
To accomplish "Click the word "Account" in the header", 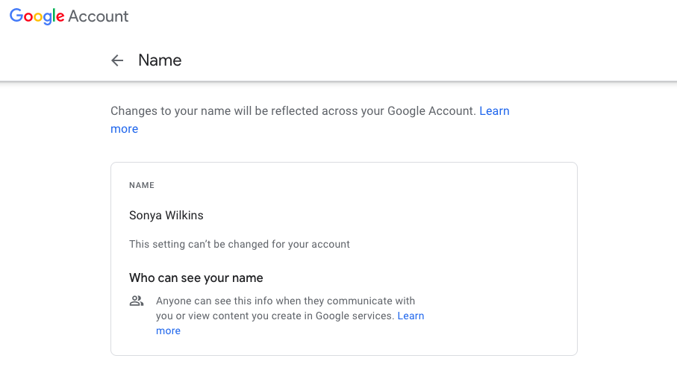I will pos(99,16).
